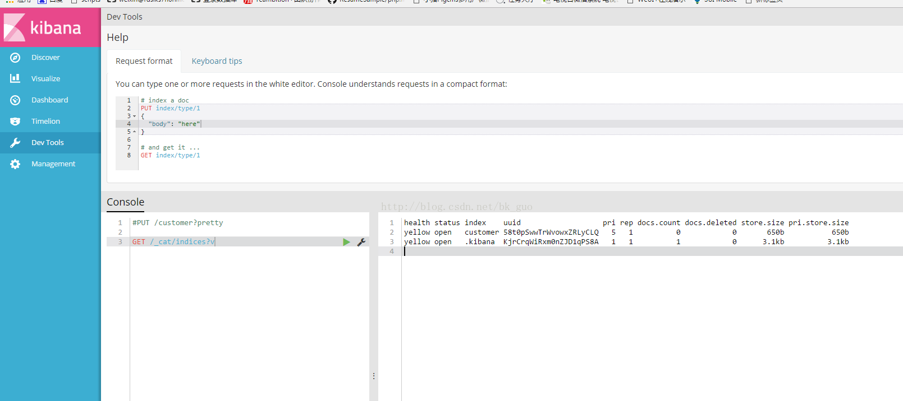Screen dimensions: 903x401
Task: Click the Kibana logo
Action: click(x=43, y=27)
